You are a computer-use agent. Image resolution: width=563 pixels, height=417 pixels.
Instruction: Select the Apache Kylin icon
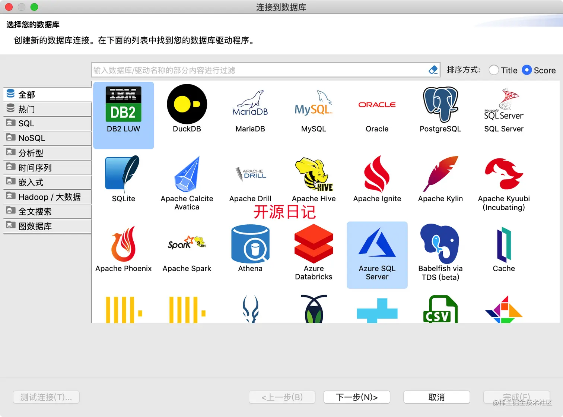click(x=440, y=179)
